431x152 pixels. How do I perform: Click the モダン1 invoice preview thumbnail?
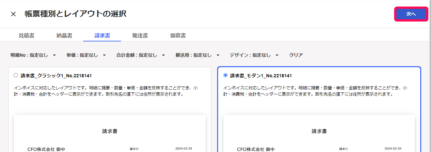pos(319,133)
